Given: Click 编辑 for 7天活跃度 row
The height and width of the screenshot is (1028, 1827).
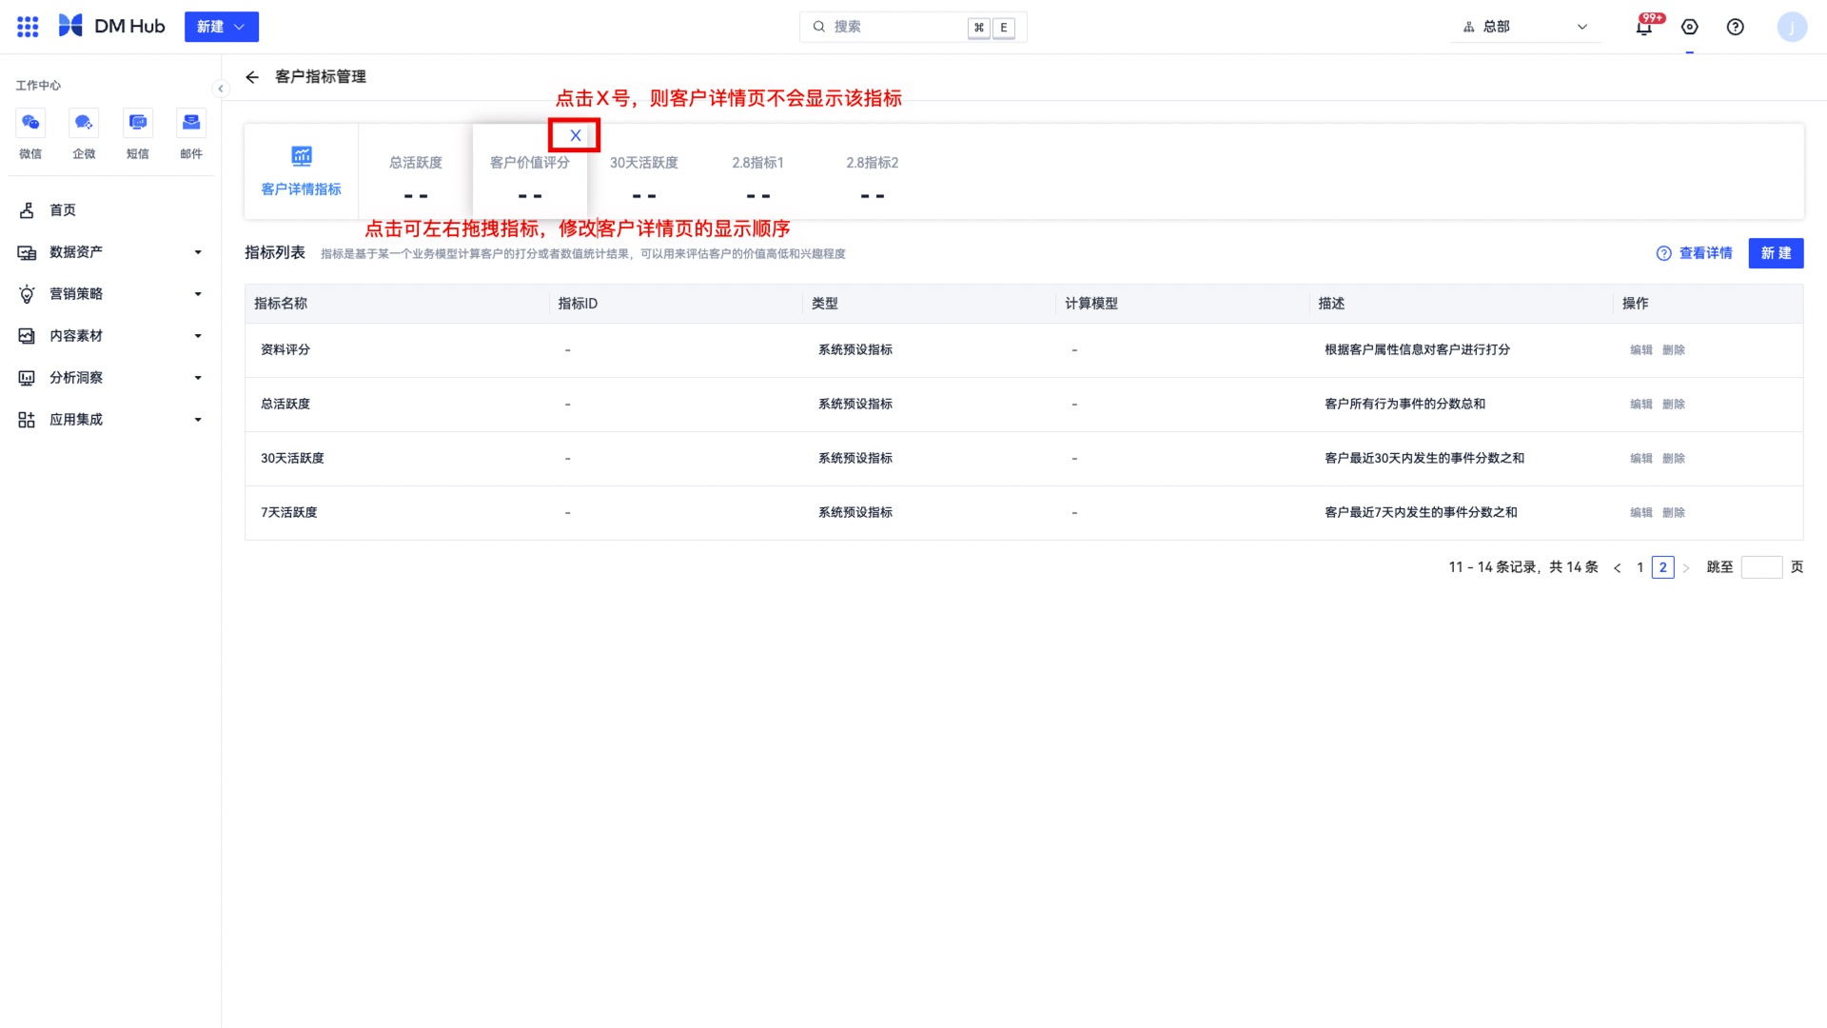Looking at the screenshot, I should (x=1641, y=513).
